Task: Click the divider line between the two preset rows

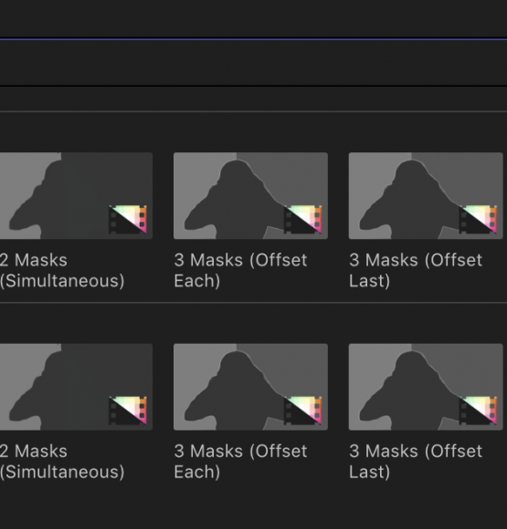Action: 254,303
